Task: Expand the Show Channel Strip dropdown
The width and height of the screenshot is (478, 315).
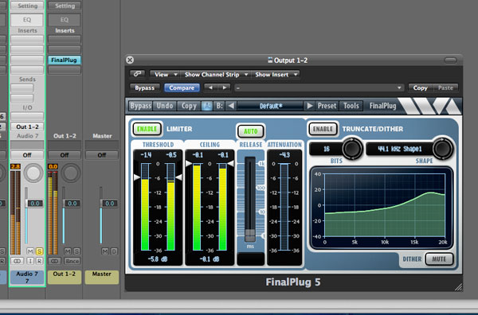Action: point(215,74)
